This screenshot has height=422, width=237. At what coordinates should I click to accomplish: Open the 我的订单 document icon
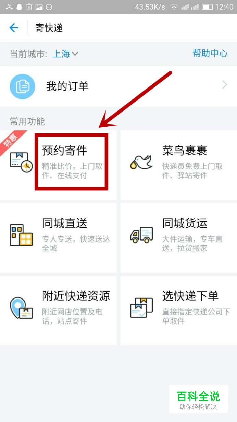coord(22,86)
